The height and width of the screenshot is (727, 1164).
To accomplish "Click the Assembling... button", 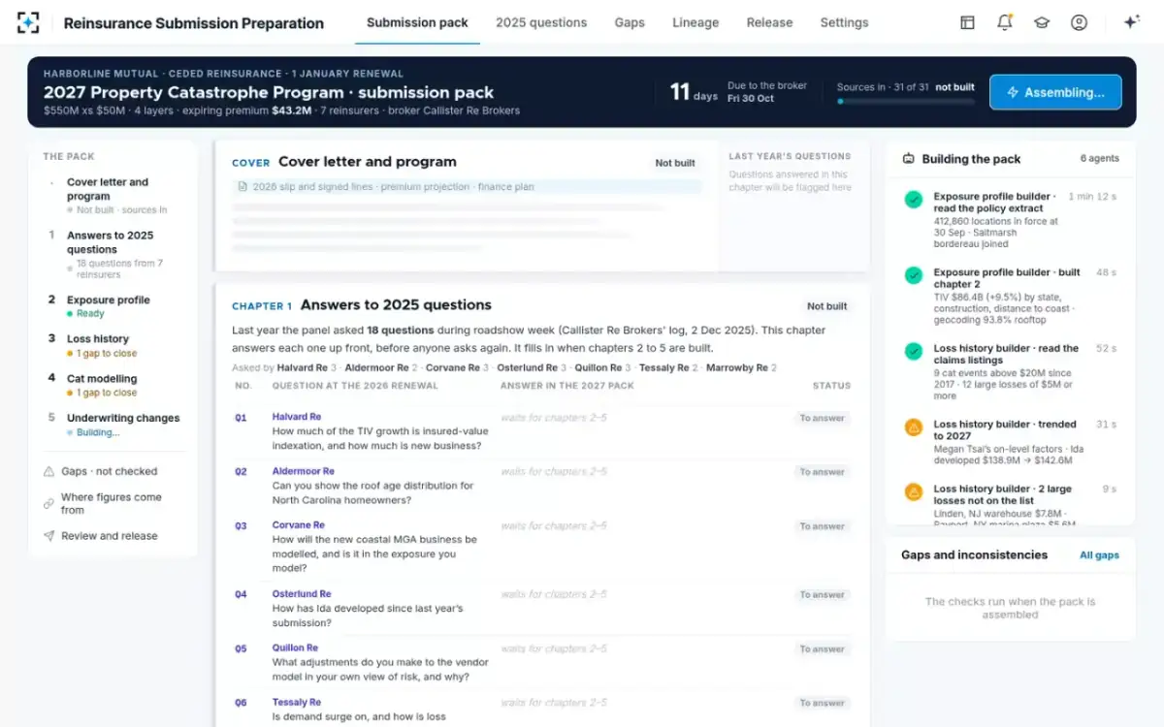I will pos(1055,92).
